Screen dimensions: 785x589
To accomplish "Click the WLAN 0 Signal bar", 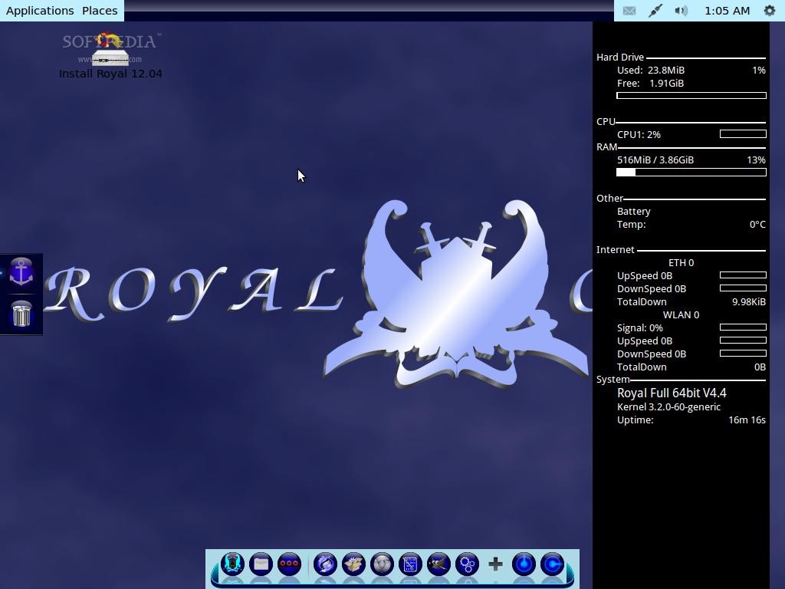I will tap(743, 327).
